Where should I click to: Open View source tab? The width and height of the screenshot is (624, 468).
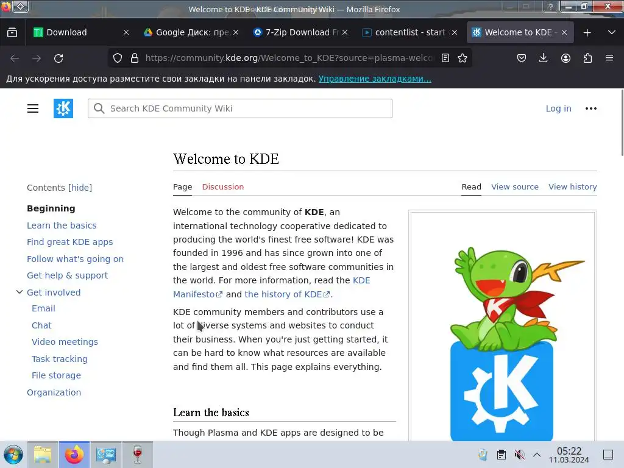[514, 186]
